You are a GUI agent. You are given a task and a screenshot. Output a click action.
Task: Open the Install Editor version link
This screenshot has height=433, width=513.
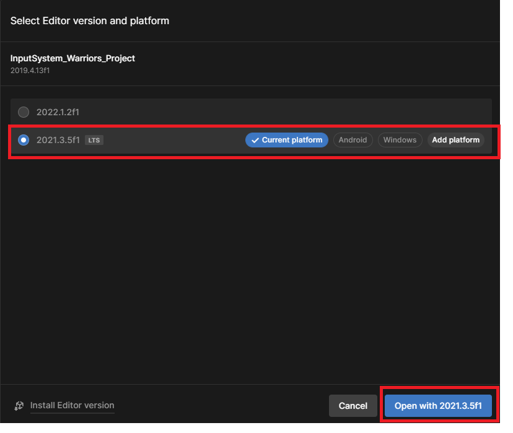click(72, 406)
